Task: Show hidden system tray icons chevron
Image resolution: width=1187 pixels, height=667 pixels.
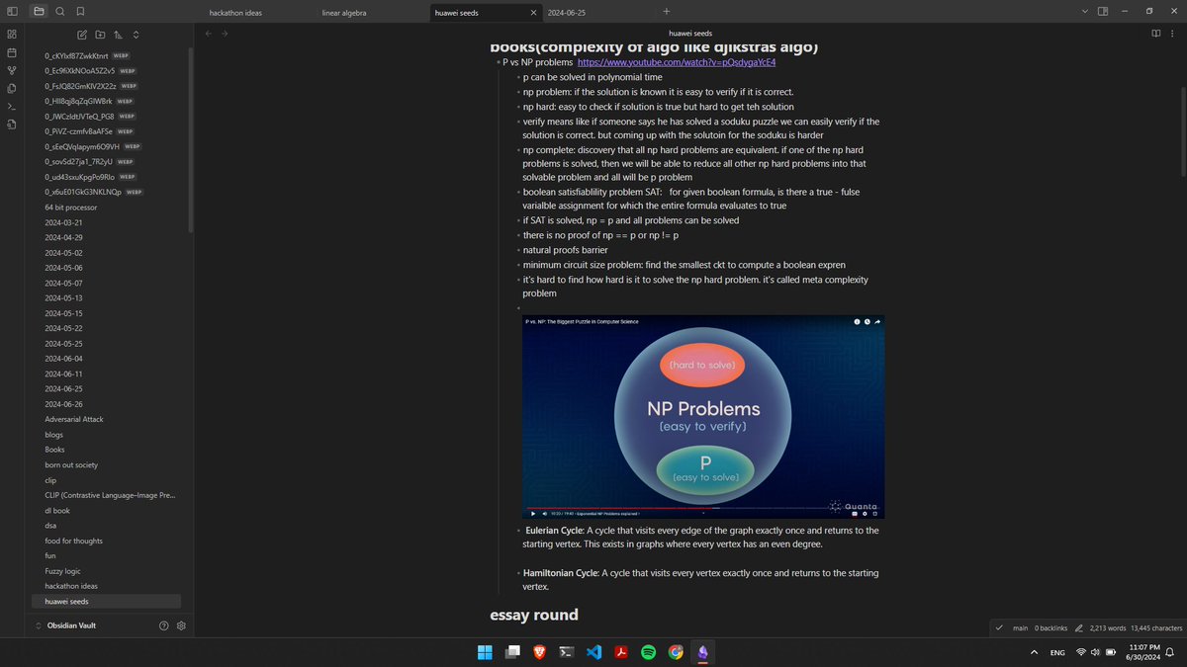Action: pyautogui.click(x=1034, y=652)
